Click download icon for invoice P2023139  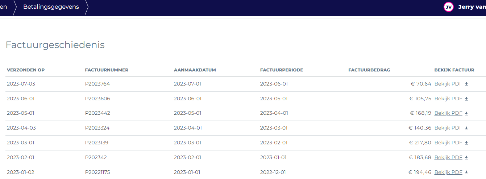coord(466,143)
